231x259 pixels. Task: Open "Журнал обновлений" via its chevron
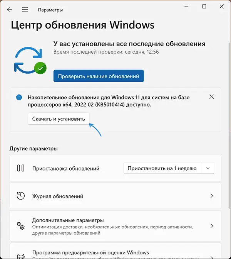pos(212,196)
